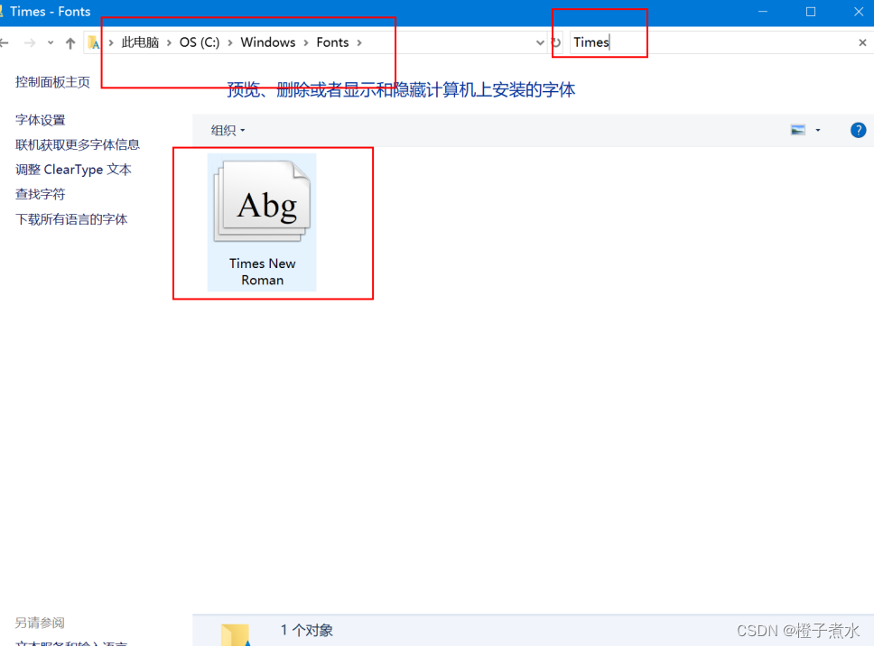Select Windows in the address path
The width and height of the screenshot is (874, 647).
[x=268, y=42]
